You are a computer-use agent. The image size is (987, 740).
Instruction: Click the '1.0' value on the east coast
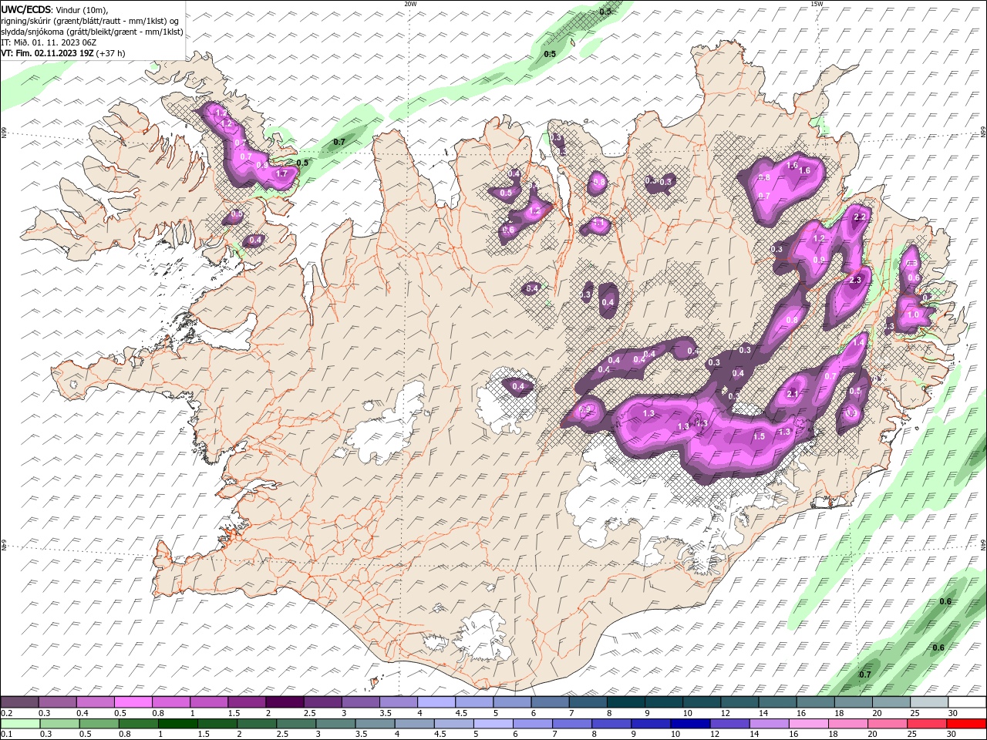pos(914,315)
